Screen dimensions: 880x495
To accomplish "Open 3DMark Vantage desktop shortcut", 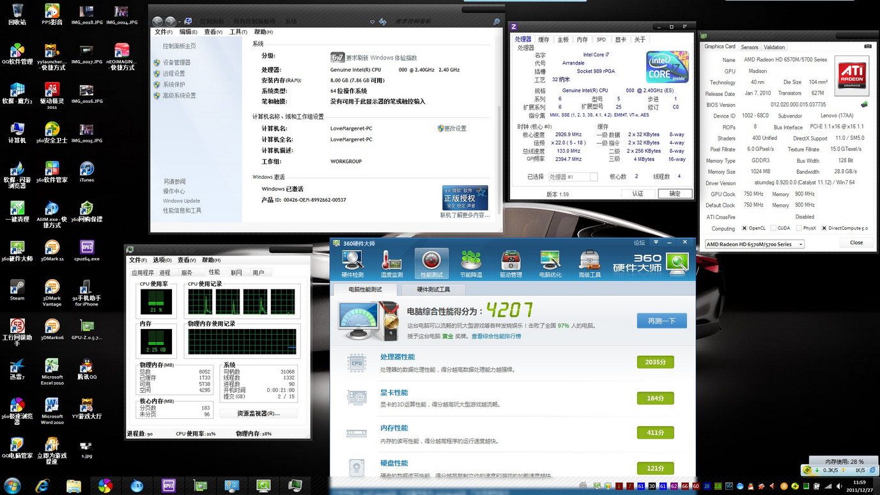I will point(52,293).
